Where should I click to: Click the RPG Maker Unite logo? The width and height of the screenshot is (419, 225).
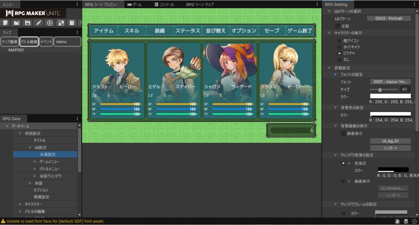(33, 13)
